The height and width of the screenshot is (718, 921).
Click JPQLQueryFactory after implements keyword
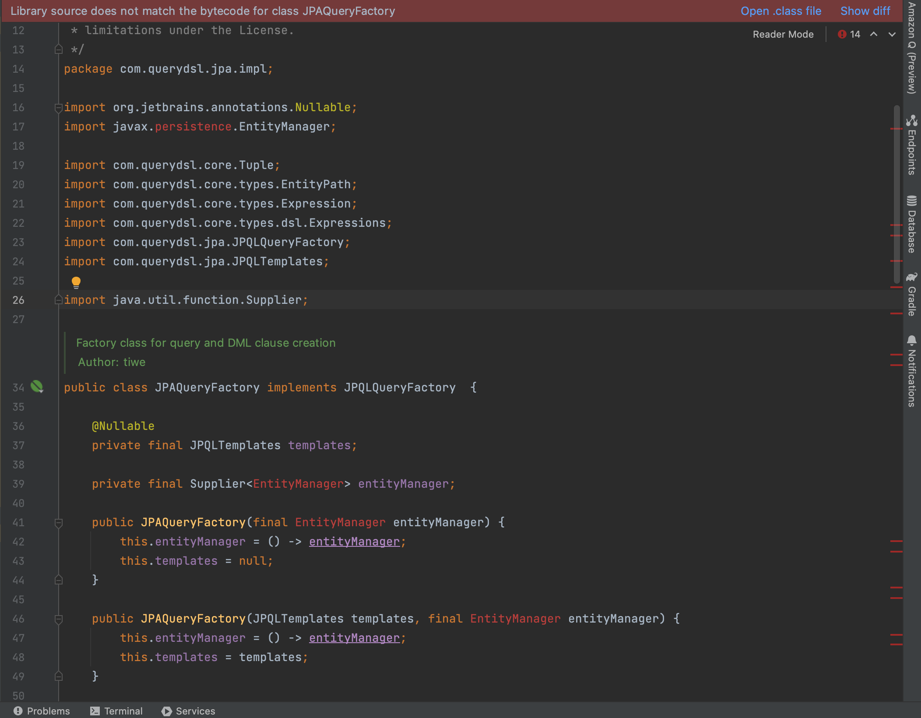pyautogui.click(x=400, y=387)
